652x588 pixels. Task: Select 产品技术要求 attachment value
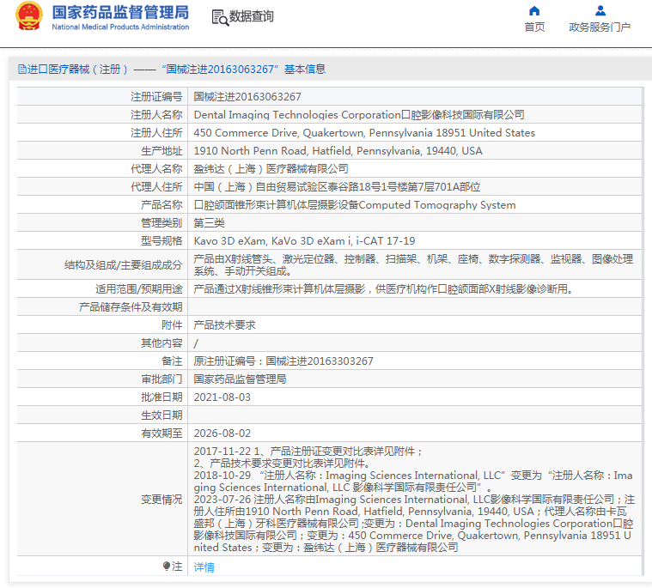point(224,325)
